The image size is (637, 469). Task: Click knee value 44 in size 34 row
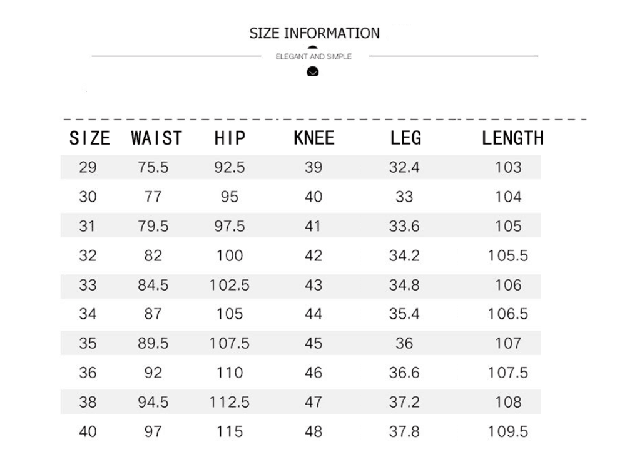[x=313, y=314]
